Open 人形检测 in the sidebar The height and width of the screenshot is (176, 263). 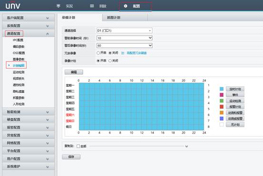pos(19,104)
